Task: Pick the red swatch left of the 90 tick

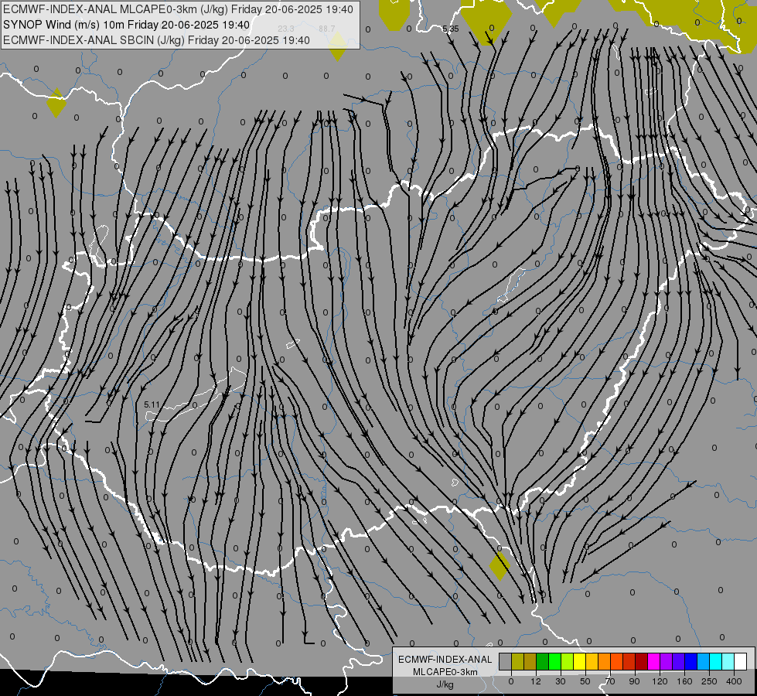Action: click(629, 661)
